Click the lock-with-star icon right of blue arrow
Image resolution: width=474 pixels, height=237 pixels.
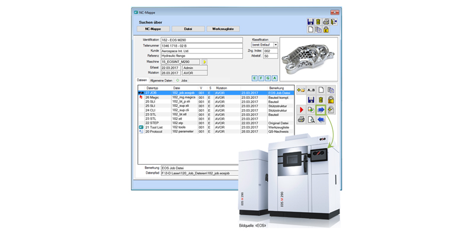[331, 110]
